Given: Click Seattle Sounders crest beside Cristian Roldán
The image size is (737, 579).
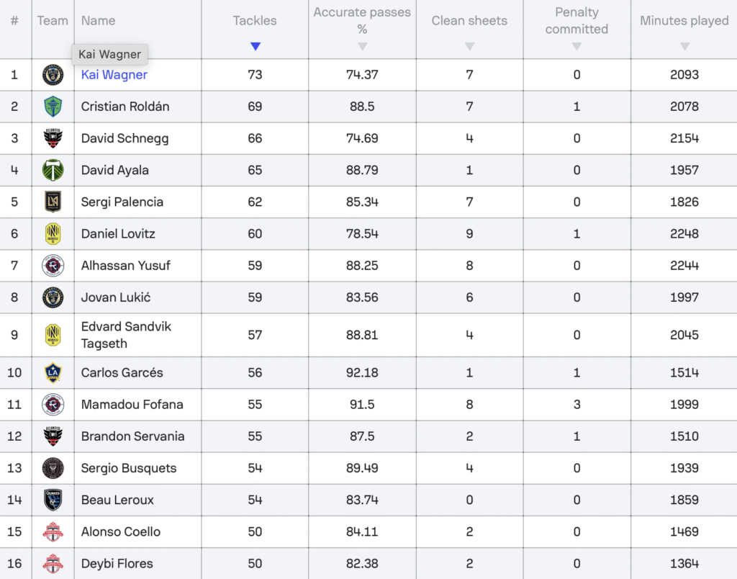Looking at the screenshot, I should coord(53,107).
